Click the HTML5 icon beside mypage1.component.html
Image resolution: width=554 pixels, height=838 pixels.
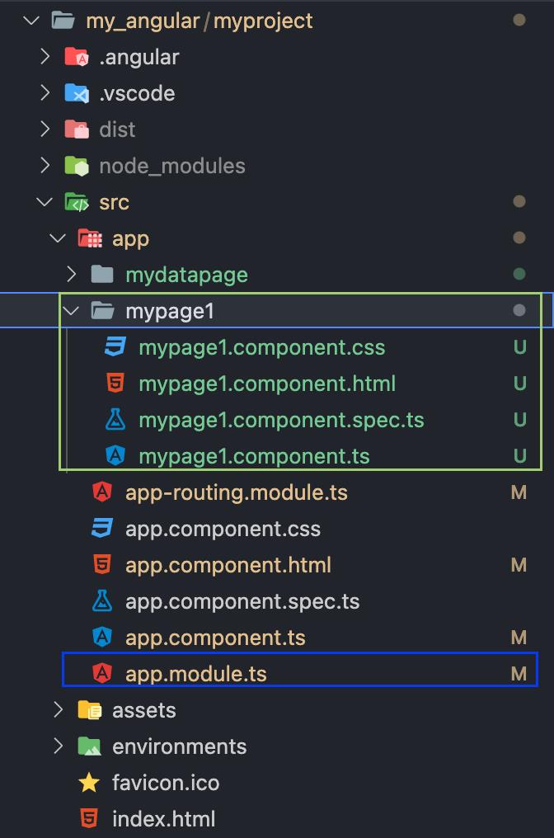tap(115, 384)
